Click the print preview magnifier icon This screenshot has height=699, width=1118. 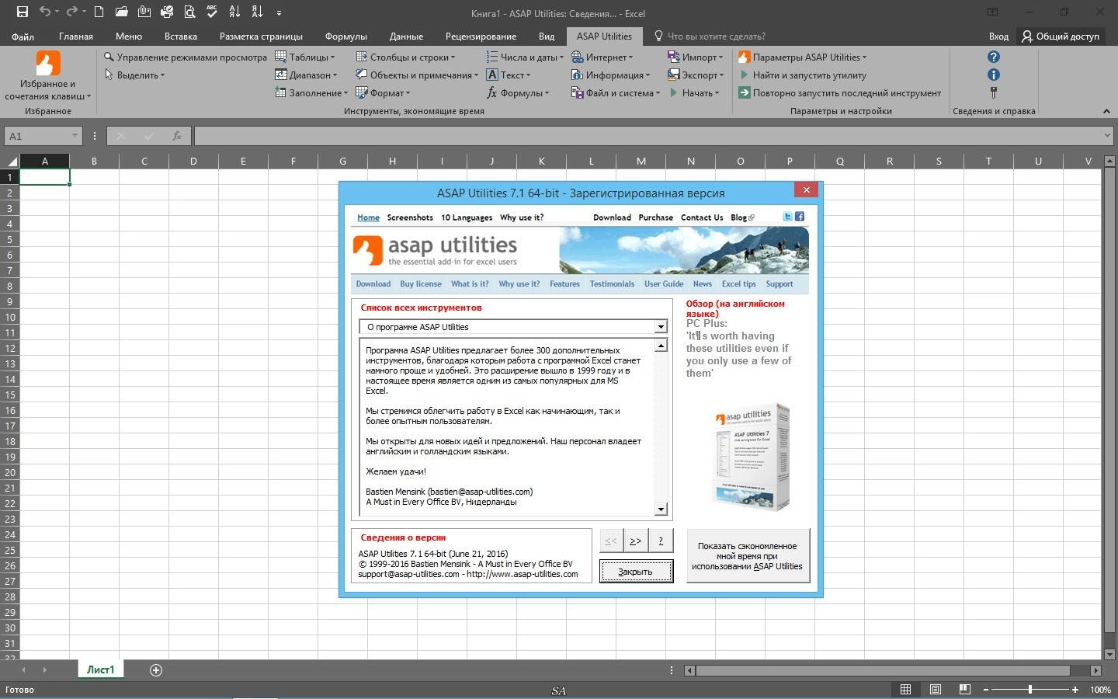[x=189, y=12]
